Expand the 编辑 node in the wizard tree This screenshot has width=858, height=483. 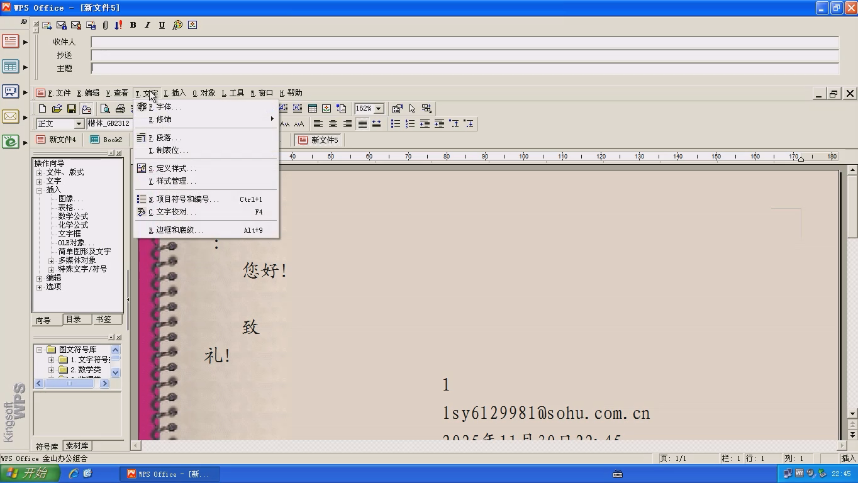39,278
